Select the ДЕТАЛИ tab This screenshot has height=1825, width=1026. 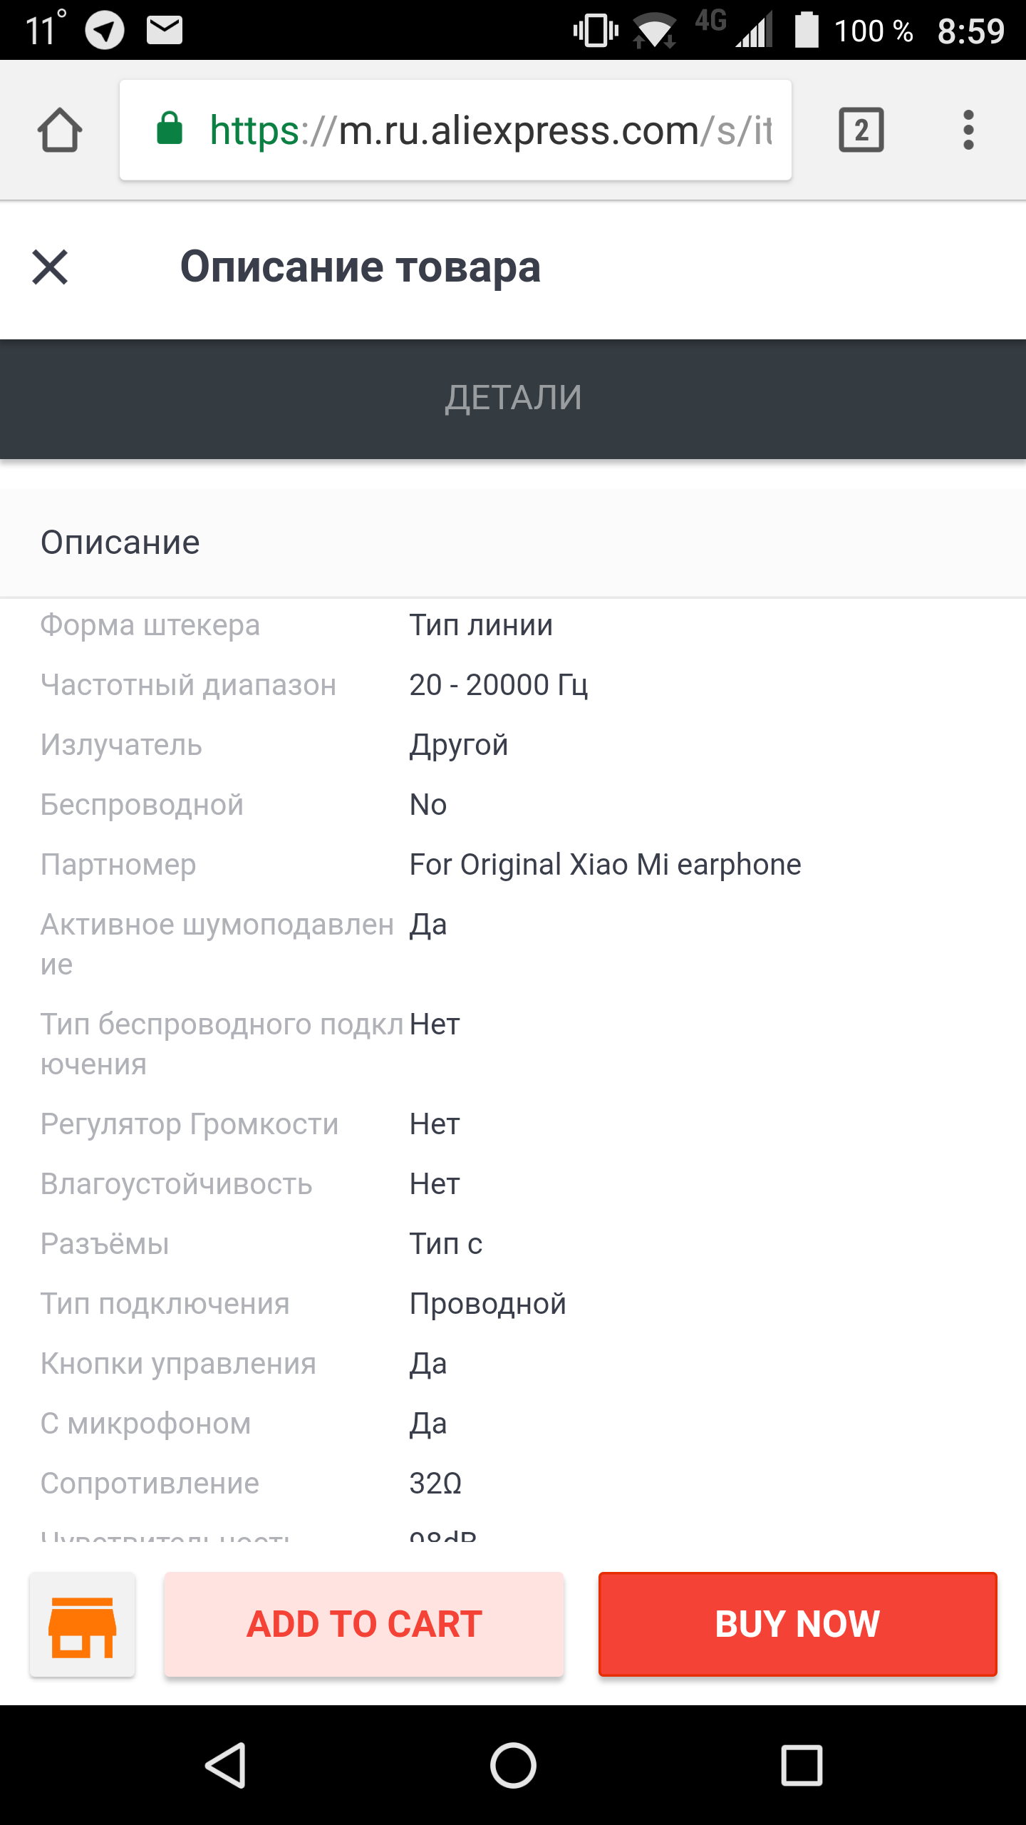[x=513, y=398]
